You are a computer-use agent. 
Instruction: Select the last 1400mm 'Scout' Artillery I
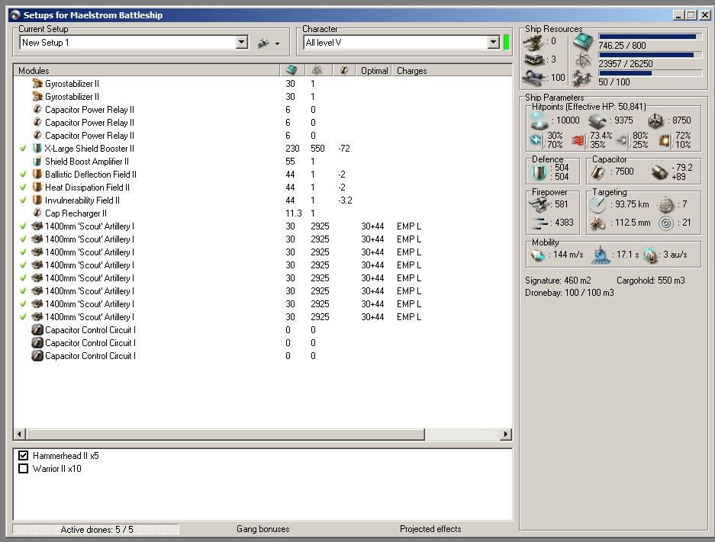click(x=262, y=317)
